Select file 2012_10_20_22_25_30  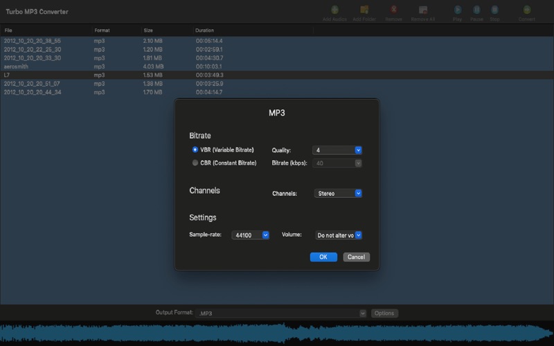32,49
